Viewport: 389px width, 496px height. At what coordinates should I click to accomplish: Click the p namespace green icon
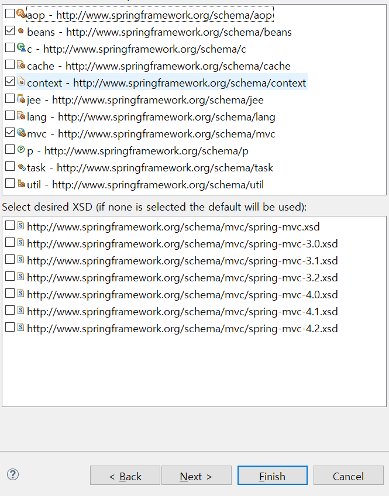click(21, 149)
